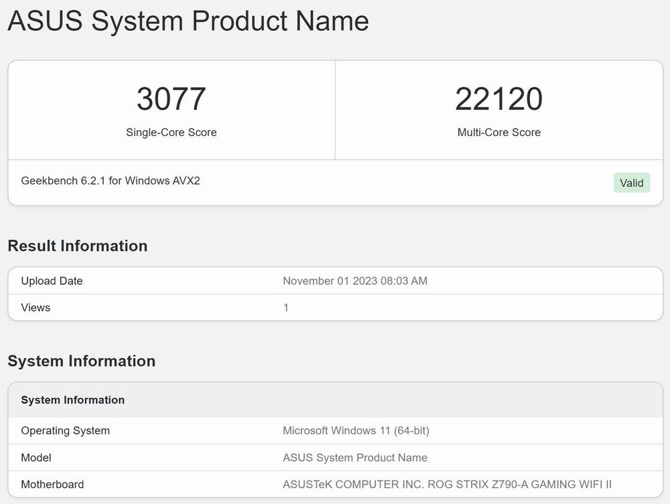Click the ASUS System Product Name page title

tap(188, 21)
